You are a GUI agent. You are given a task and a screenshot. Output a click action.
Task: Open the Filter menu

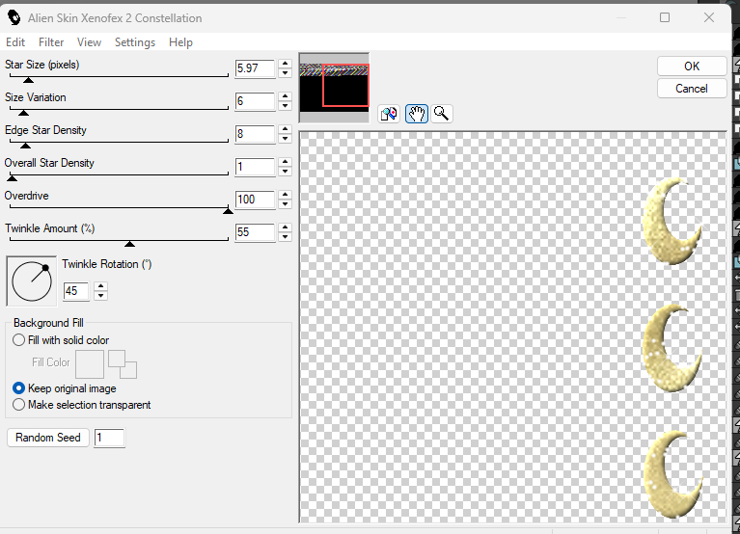[51, 42]
